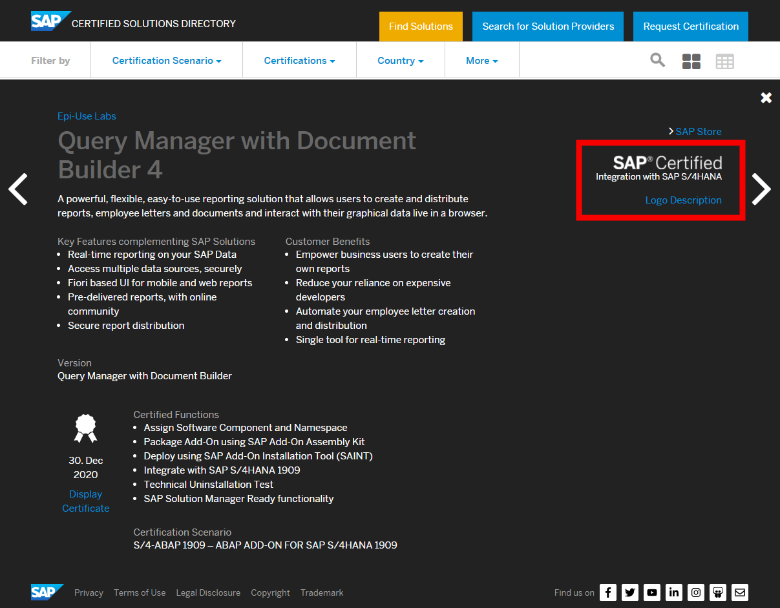This screenshot has width=780, height=608.
Task: Open the YouTube channel icon
Action: click(x=652, y=592)
